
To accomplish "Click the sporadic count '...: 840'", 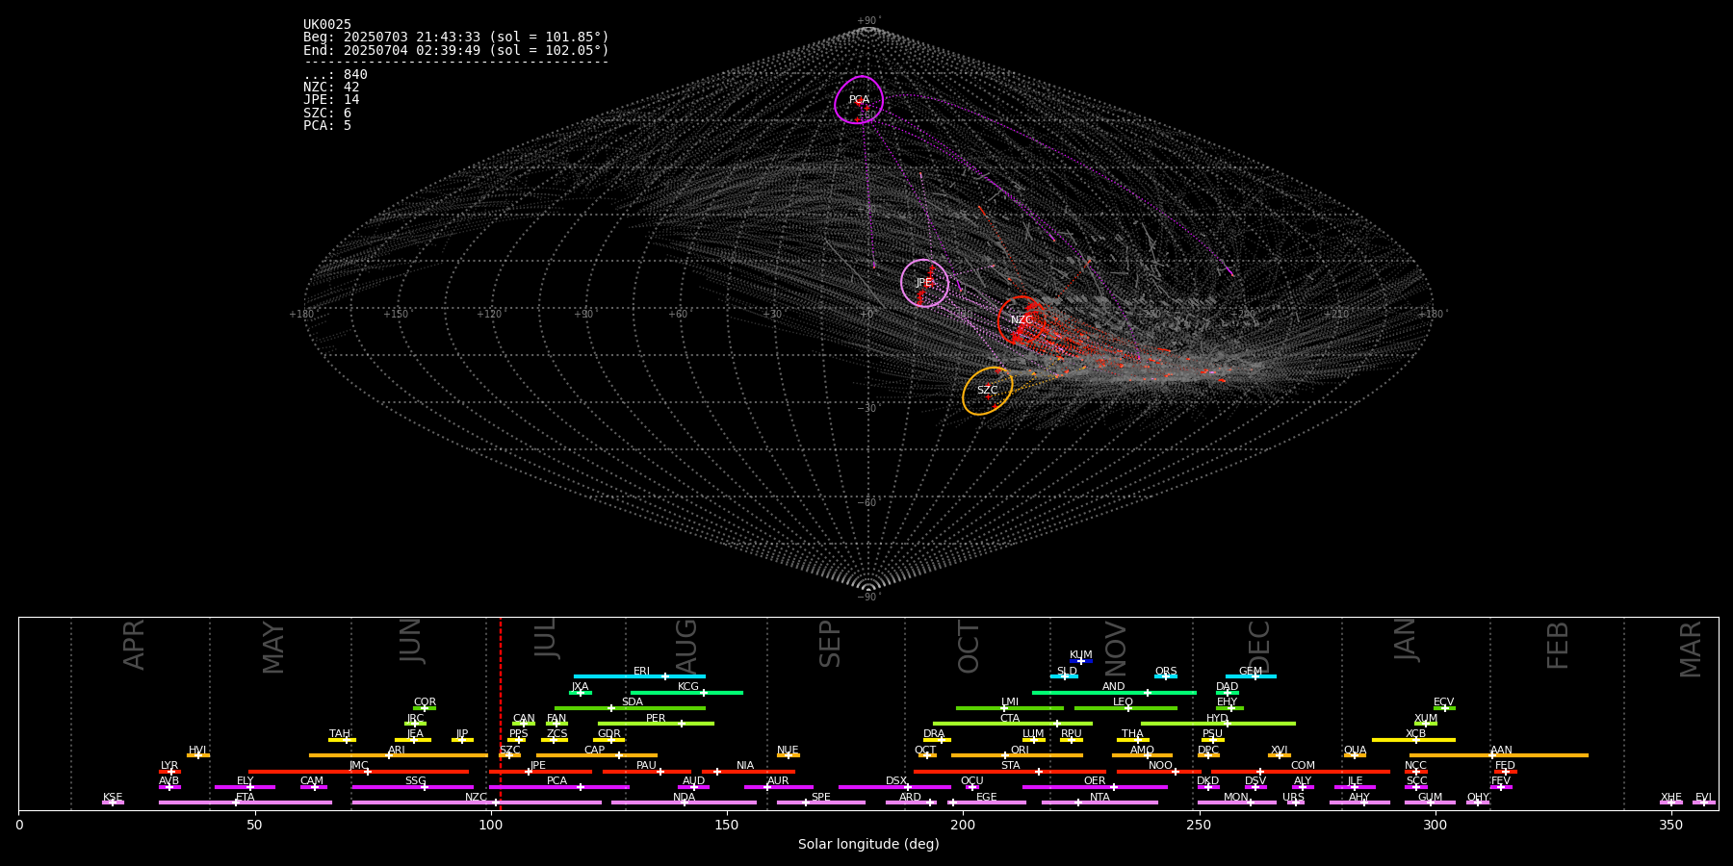I will point(335,75).
